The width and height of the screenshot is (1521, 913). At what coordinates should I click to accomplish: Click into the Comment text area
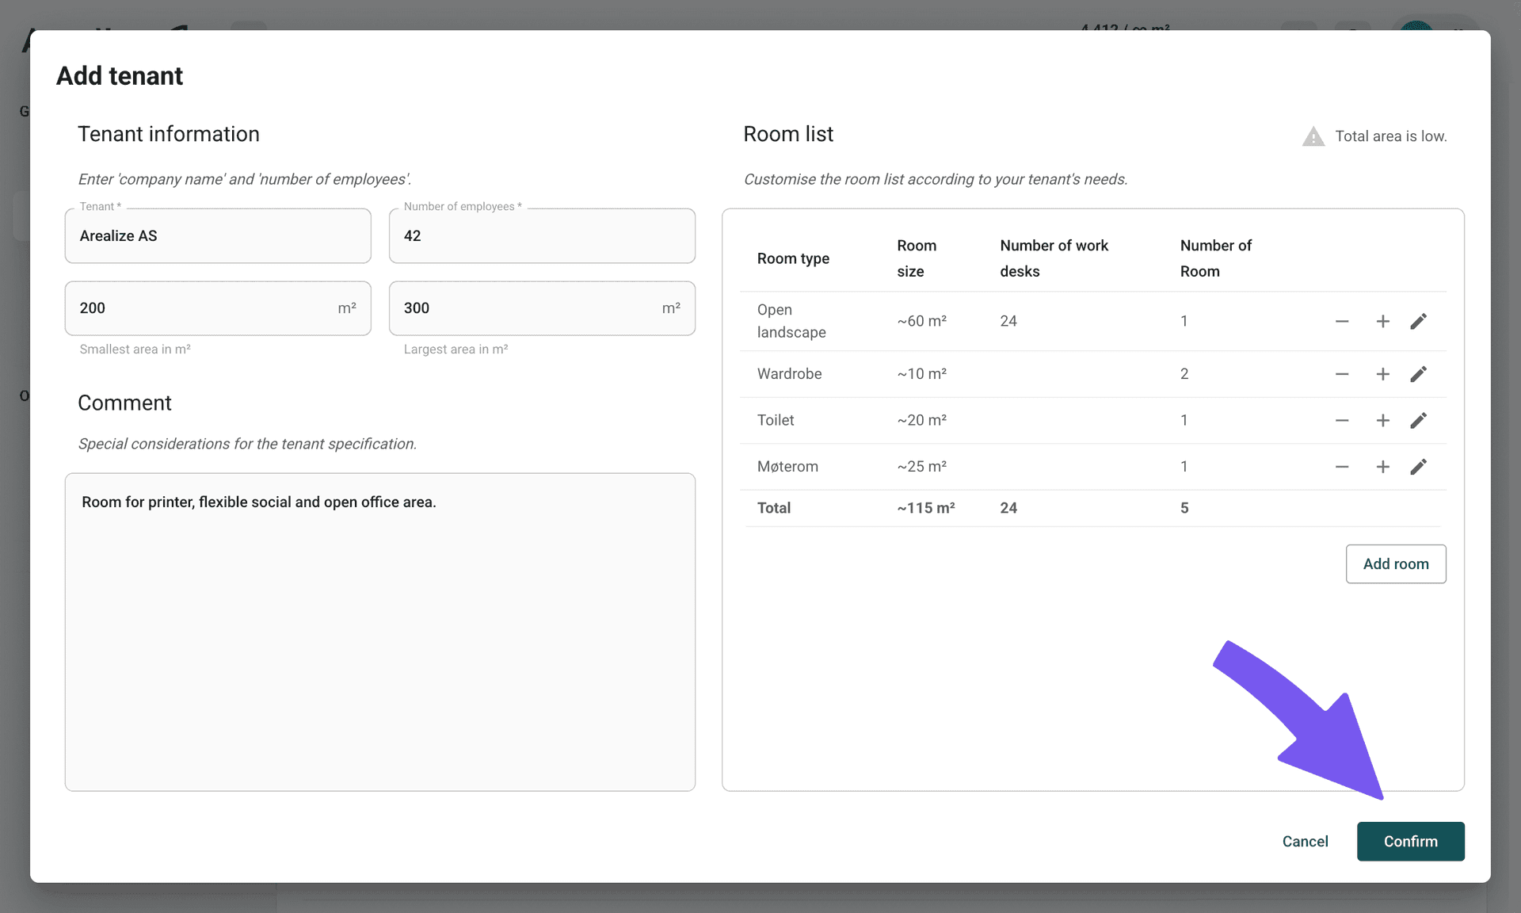tap(380, 632)
